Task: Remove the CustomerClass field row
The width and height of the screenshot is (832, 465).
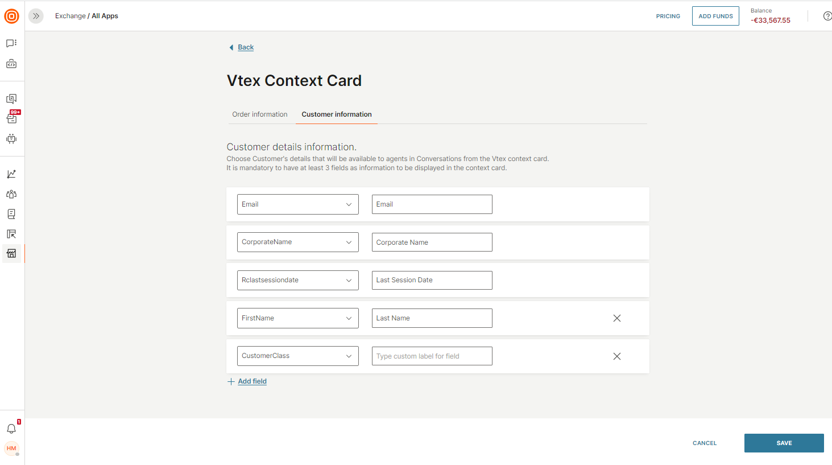Action: tap(616, 356)
